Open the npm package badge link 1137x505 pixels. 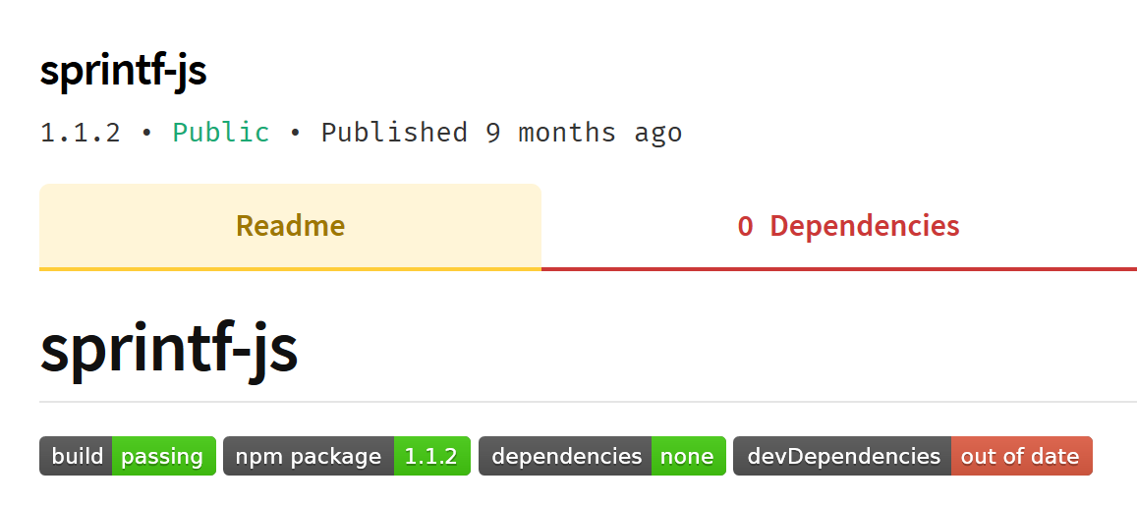[x=347, y=456]
